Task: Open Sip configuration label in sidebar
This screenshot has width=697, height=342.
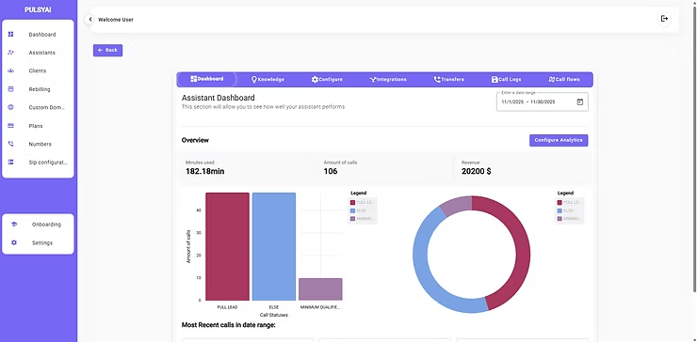Action: coord(47,163)
